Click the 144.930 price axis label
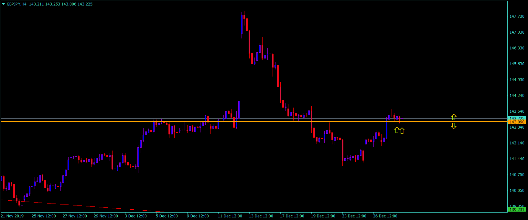 (x=517, y=80)
